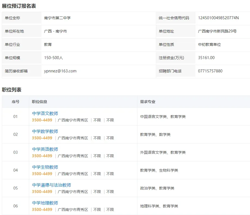Click 广西南宁市青秀区 in 中学道德与法治教师 row

tap(73, 192)
